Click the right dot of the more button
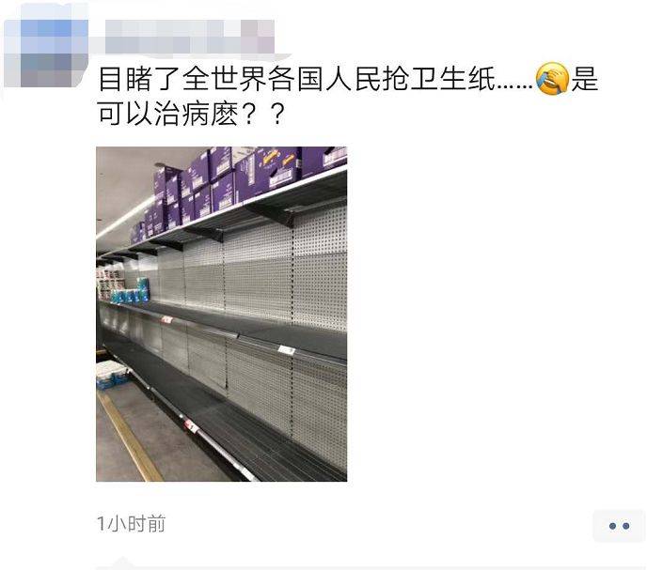The image size is (663, 570). point(625,526)
